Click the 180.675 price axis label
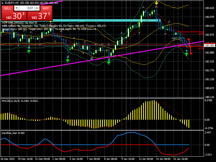Screen dimensions: 216x162 (210, 88)
